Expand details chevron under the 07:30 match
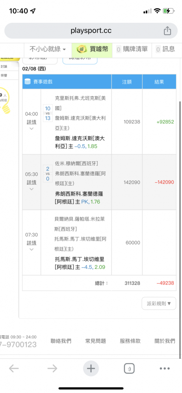Image resolution: width=182 pixels, height=393 pixels. [x=32, y=250]
